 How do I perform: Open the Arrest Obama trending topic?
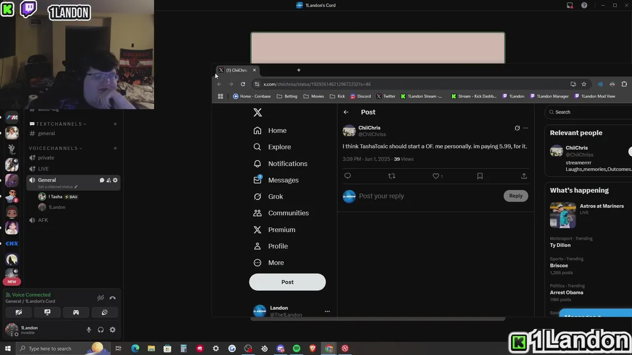pos(566,292)
